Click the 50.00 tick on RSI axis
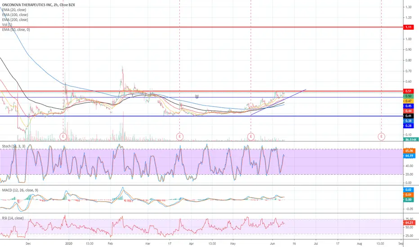This screenshot has height=247, width=419. (409, 228)
